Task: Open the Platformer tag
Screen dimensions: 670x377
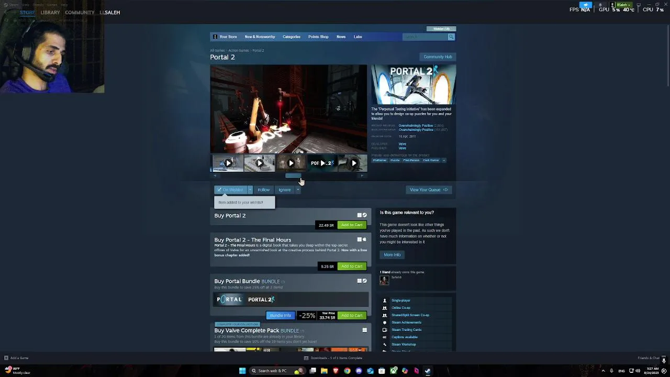Action: pyautogui.click(x=379, y=160)
